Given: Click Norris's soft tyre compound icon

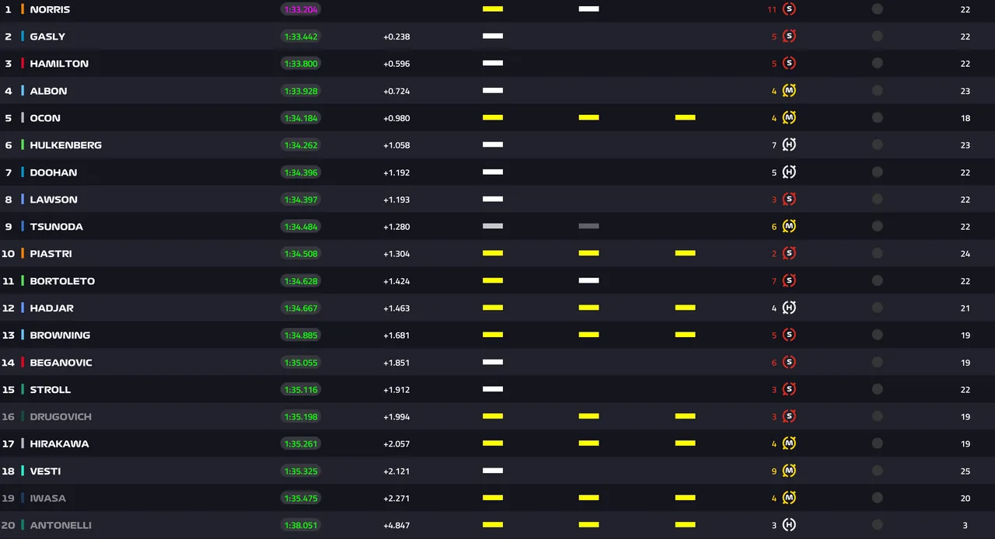Looking at the screenshot, I should coord(789,9).
